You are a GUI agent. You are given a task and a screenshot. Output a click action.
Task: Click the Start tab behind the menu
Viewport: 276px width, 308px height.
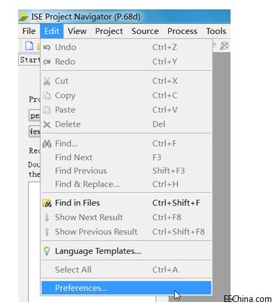click(29, 59)
